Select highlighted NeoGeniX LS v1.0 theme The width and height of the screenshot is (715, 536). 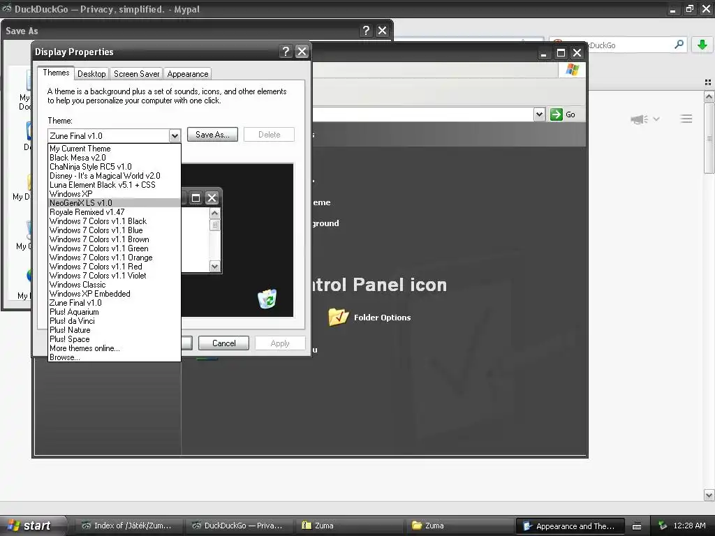click(114, 203)
